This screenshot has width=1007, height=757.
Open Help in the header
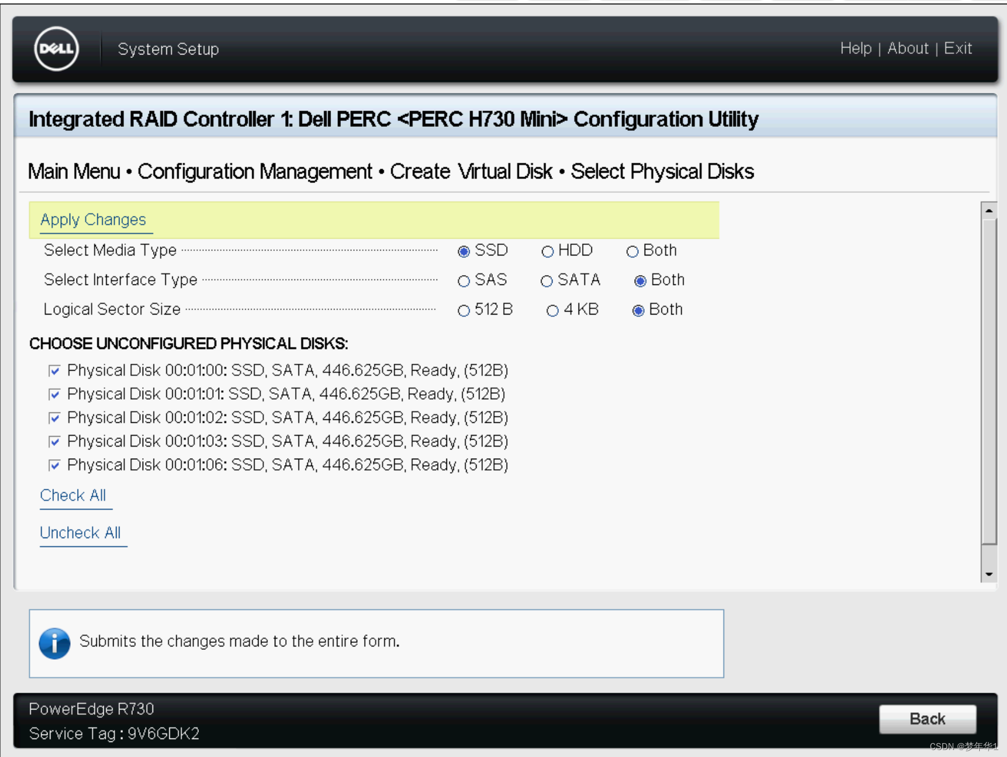point(856,48)
